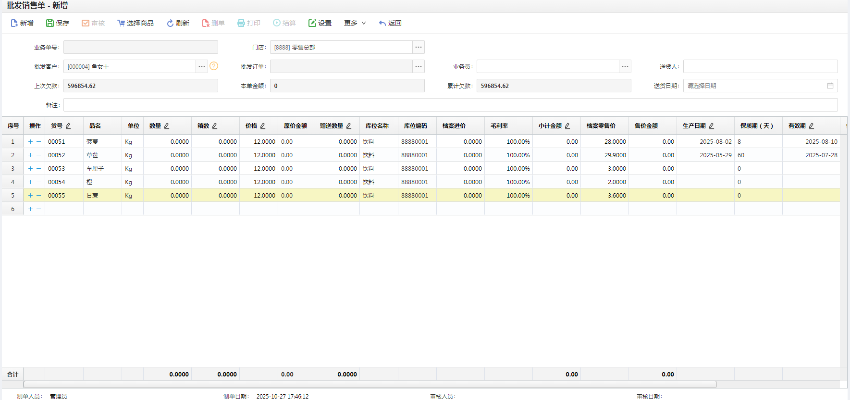
Task: Open 批发客户 customer lookup ellipsis button
Action: (x=202, y=66)
